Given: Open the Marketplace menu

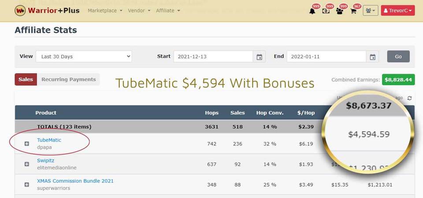Looking at the screenshot, I should (105, 11).
